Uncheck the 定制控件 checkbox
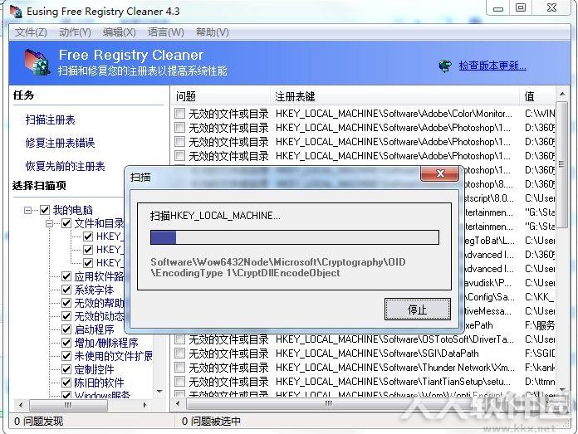This screenshot has width=578, height=434. [66, 369]
